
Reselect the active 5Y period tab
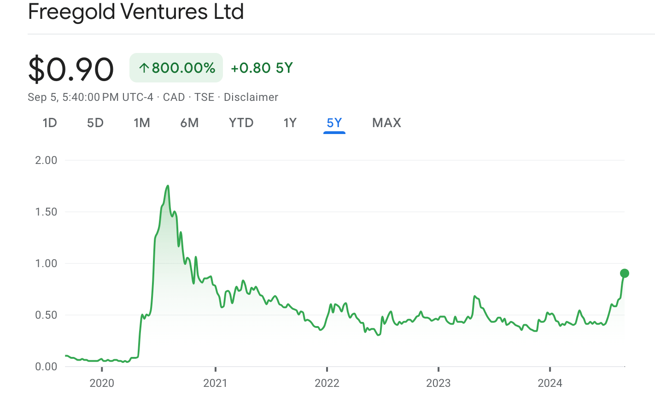[x=334, y=123]
